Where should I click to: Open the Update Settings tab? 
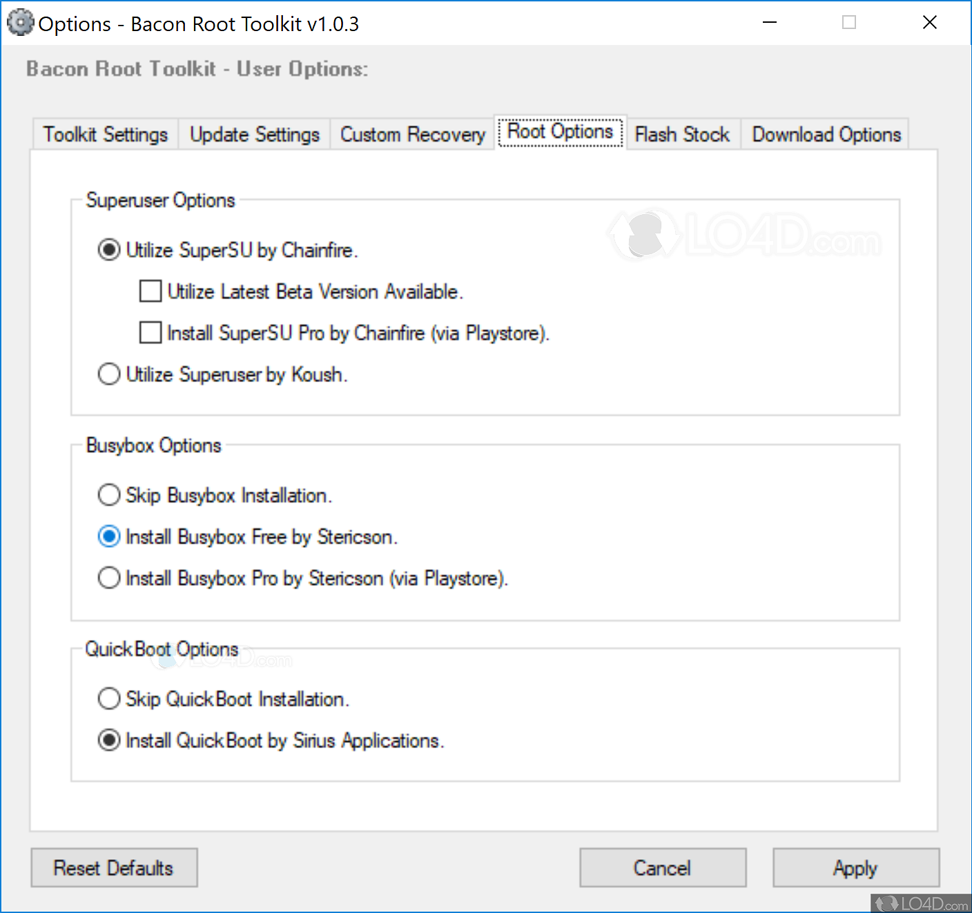click(254, 135)
